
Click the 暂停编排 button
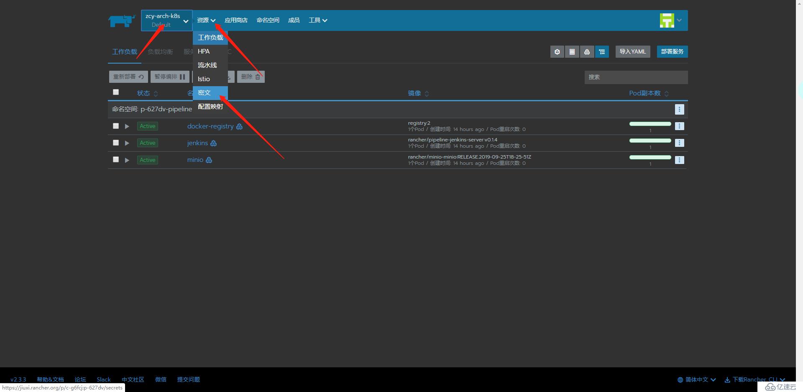tap(170, 77)
